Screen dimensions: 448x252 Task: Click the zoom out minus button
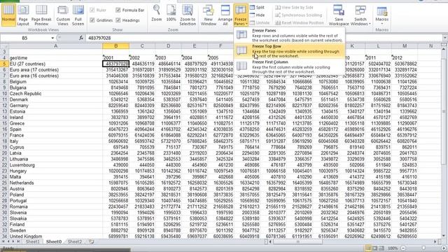pos(403,248)
